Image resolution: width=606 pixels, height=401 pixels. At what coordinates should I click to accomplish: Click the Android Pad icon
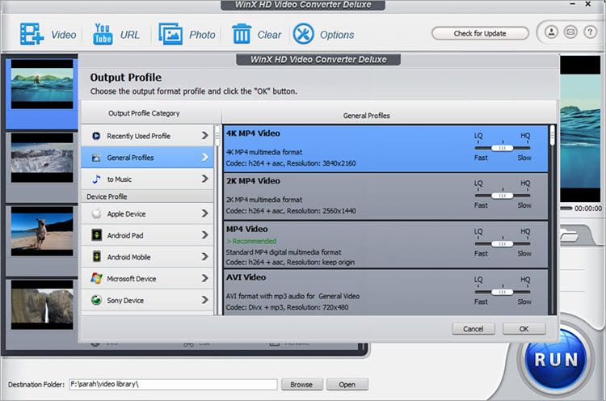pos(97,235)
